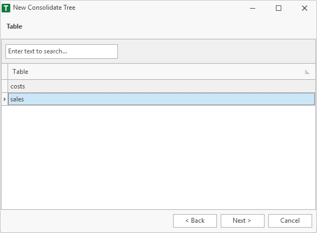Click the gray search panel beside search box

[216, 52]
